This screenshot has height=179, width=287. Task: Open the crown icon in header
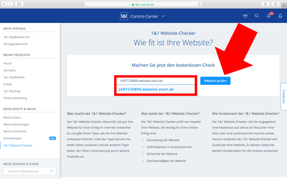point(245,16)
